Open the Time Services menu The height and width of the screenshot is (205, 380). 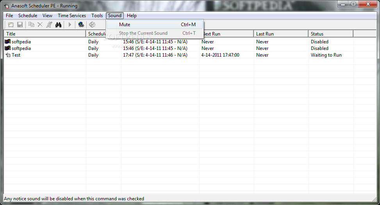point(72,16)
